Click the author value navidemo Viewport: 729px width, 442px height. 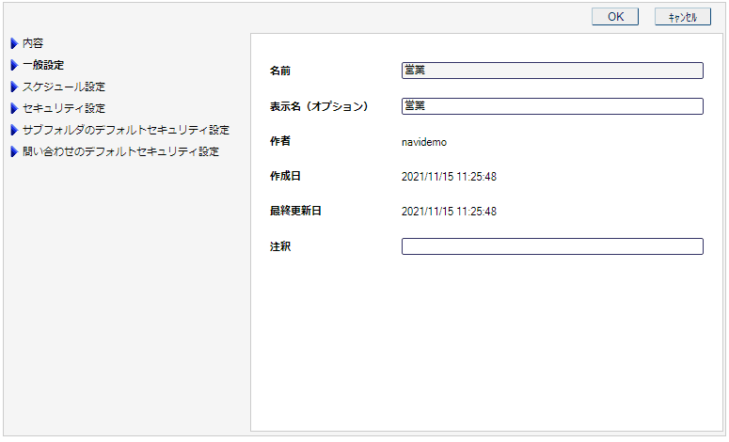pyautogui.click(x=424, y=142)
